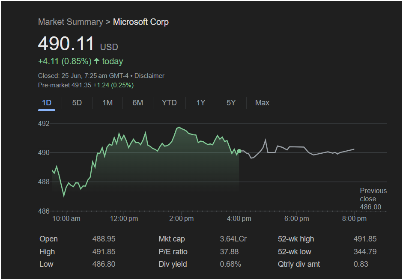Switch to the 1M chart tab
Screen dimensions: 403x280
[x=107, y=103]
